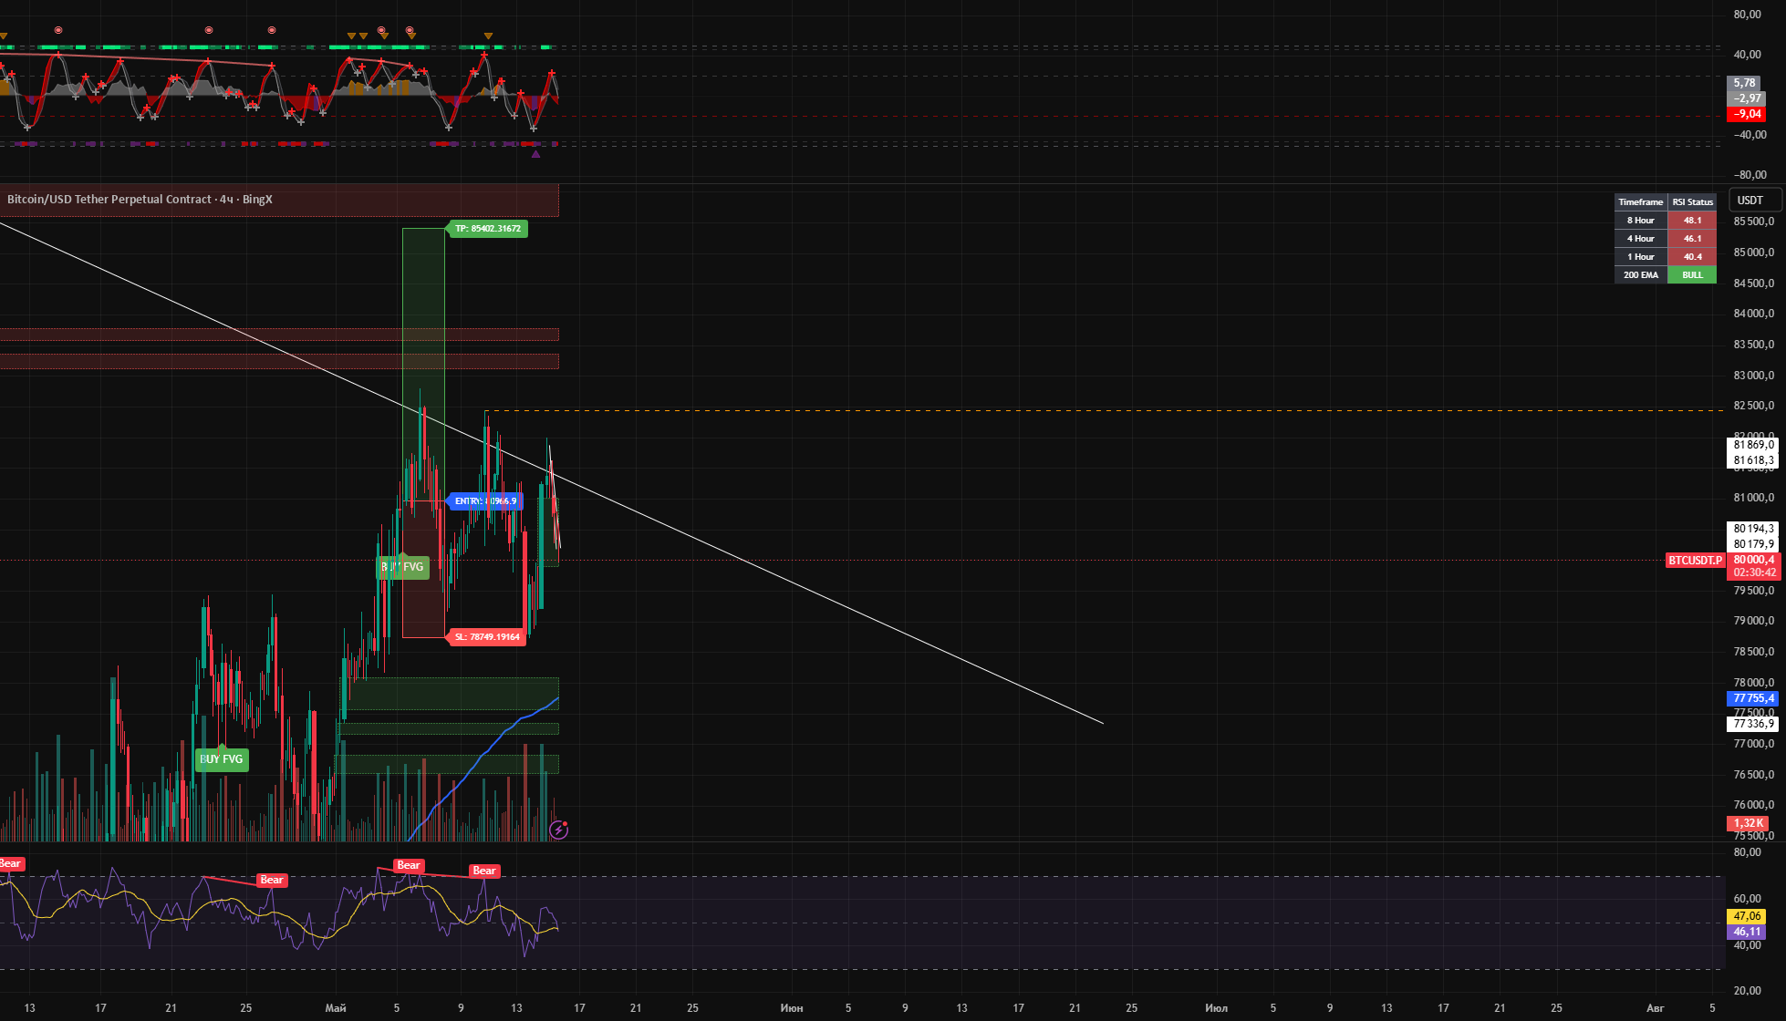
Task: Click the 1,32K volume value label
Action: click(x=1748, y=823)
